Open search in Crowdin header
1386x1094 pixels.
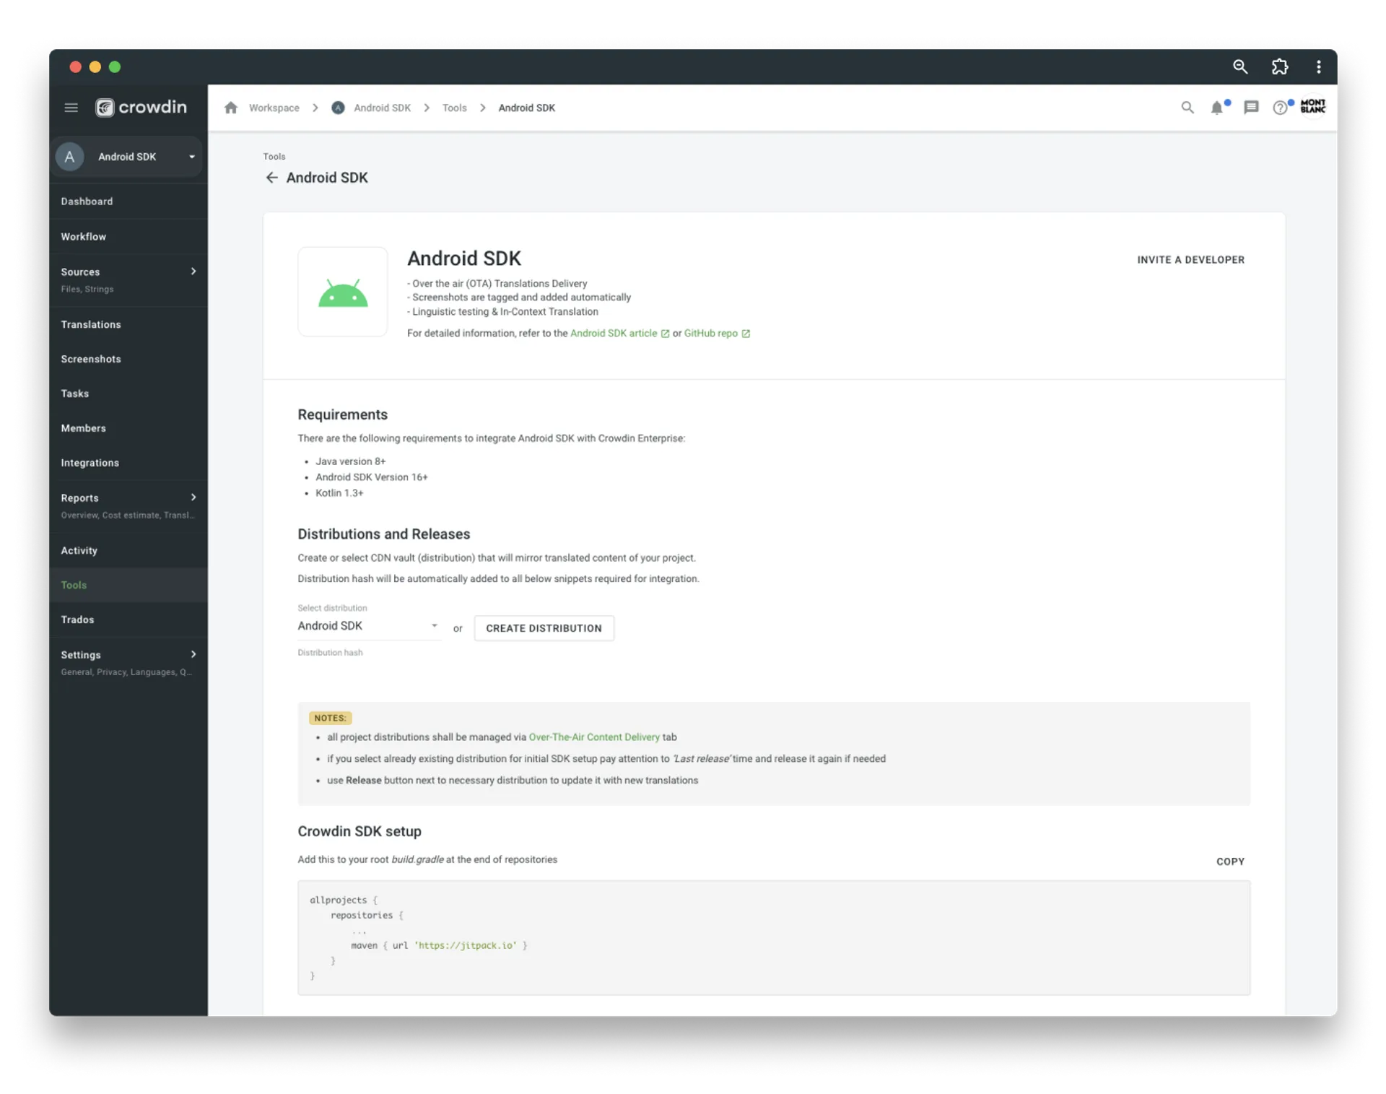click(x=1187, y=108)
